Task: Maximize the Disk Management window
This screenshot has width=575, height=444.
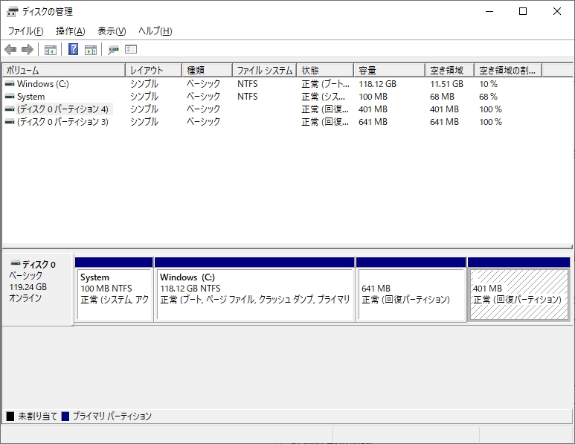Action: tap(523, 11)
